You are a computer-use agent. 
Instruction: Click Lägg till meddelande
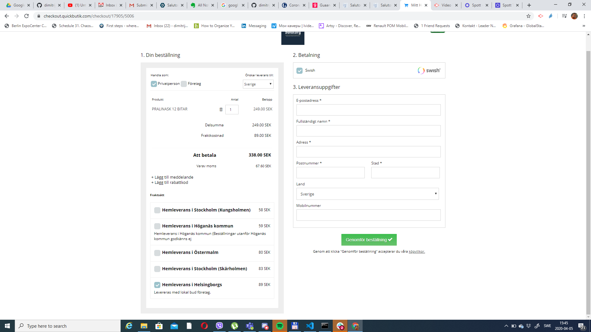click(172, 177)
